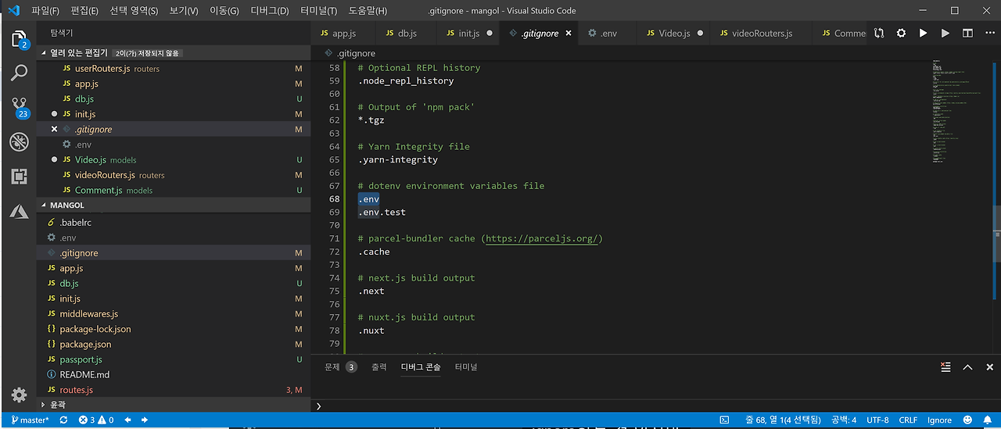
Task: Open passport.js in the file explorer
Action: [81, 359]
